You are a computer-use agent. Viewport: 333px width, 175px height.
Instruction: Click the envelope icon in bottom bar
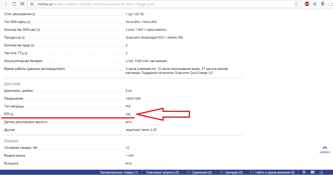point(313,172)
